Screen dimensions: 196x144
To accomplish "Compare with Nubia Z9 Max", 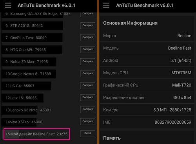I will [x=88, y=61].
